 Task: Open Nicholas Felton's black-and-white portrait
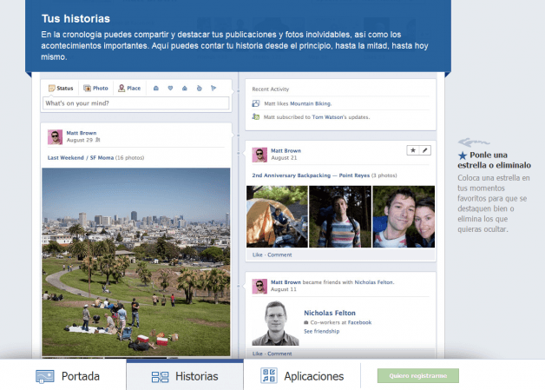276,323
